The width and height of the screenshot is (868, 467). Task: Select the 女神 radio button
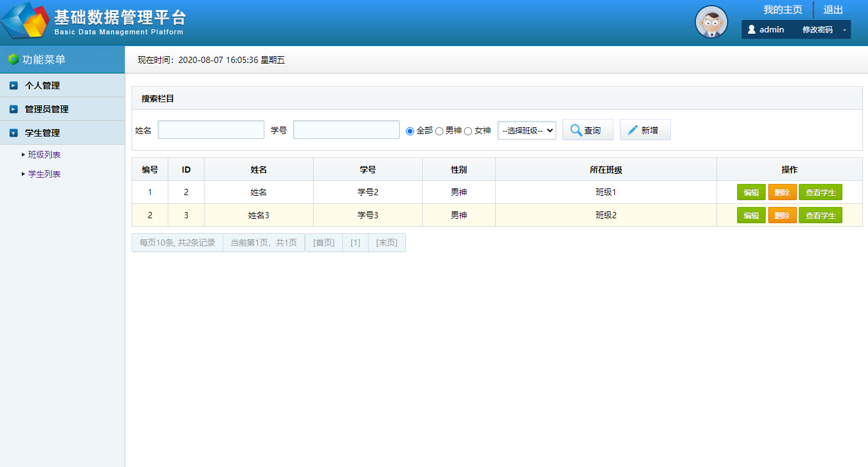(468, 131)
